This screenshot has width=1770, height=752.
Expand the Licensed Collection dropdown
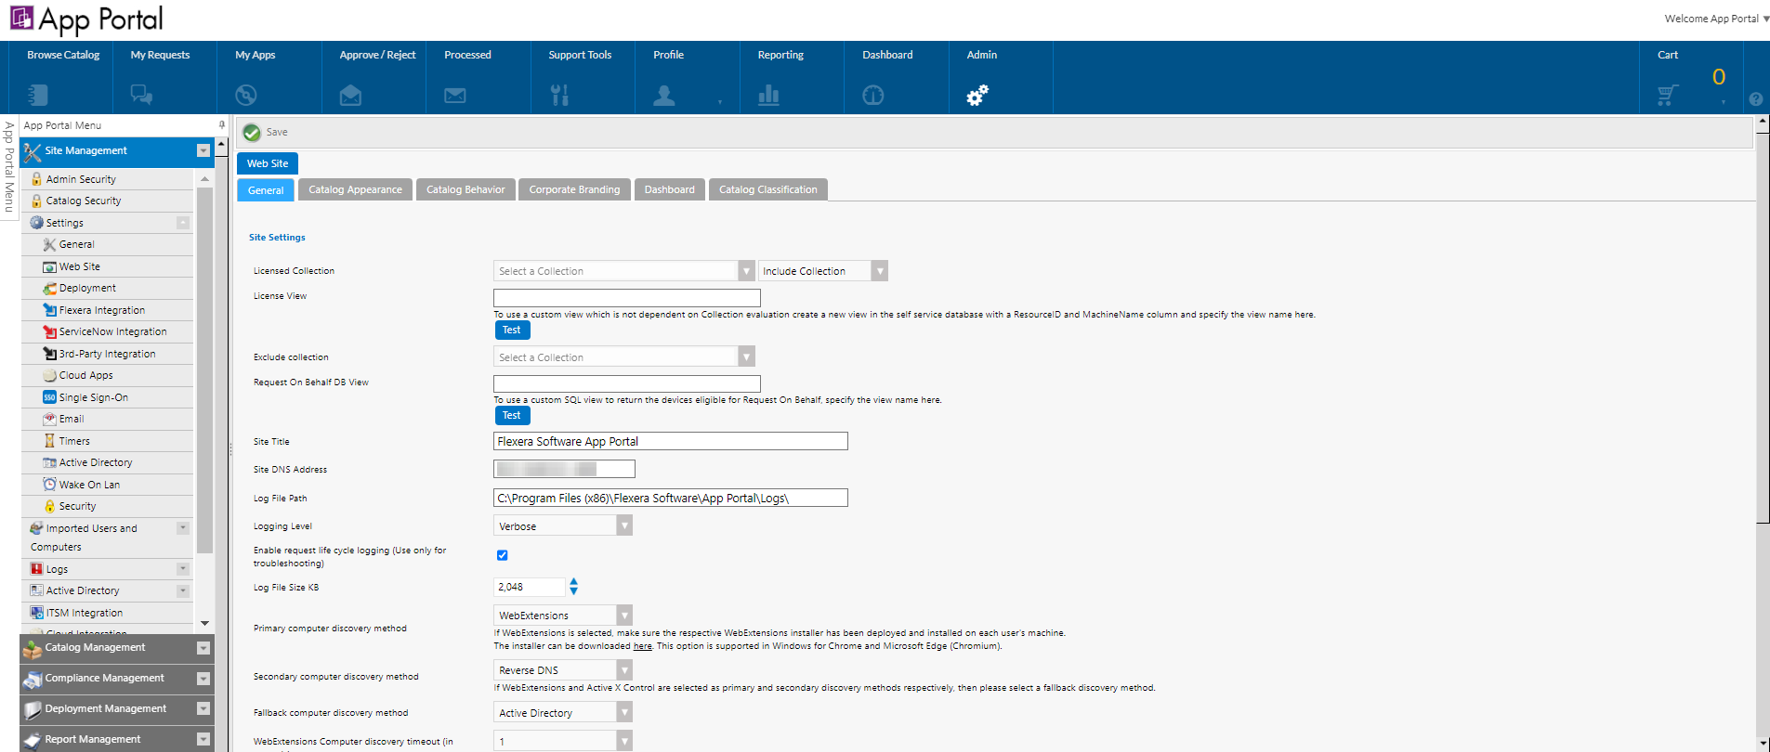pos(745,271)
